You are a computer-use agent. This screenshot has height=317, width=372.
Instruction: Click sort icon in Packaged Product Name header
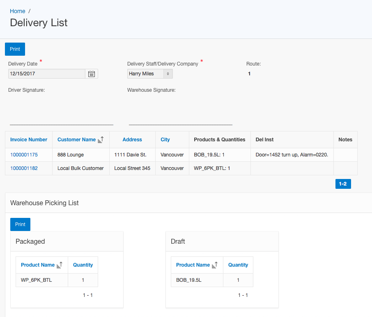[x=59, y=265]
